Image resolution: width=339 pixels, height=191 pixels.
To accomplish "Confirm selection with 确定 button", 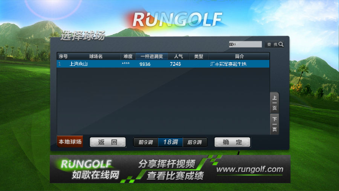I will pos(232,142).
